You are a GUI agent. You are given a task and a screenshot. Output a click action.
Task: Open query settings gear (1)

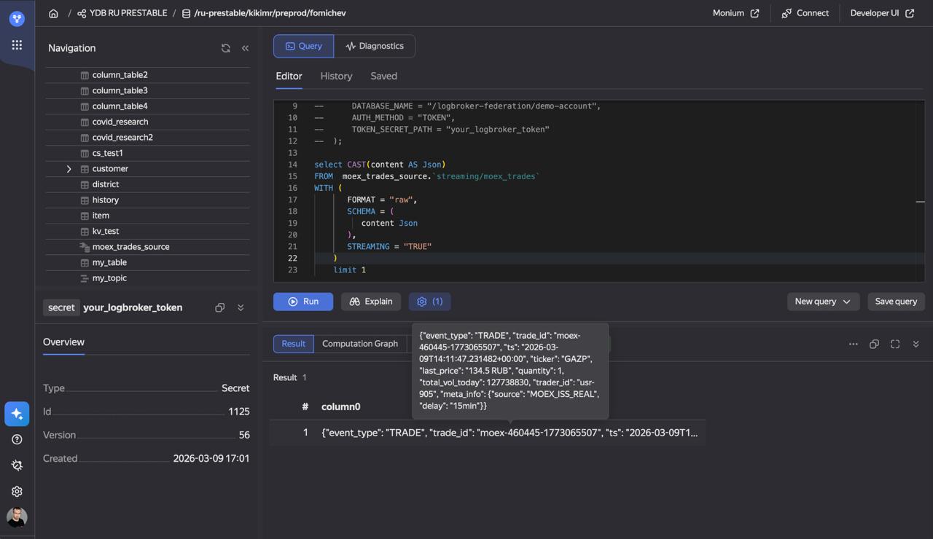pyautogui.click(x=429, y=302)
